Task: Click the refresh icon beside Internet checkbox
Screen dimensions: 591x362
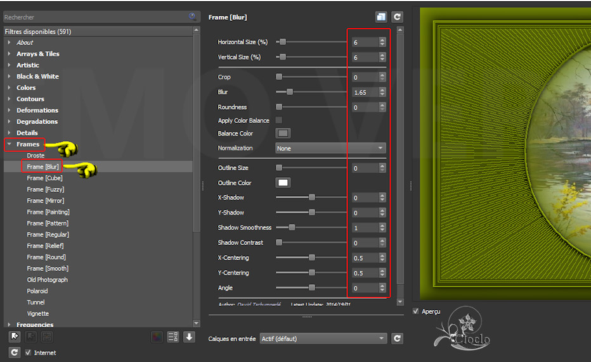Action: click(15, 353)
